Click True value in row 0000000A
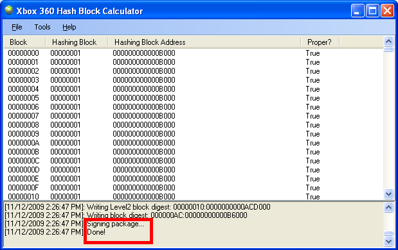Image resolution: width=398 pixels, height=250 pixels. (x=312, y=143)
